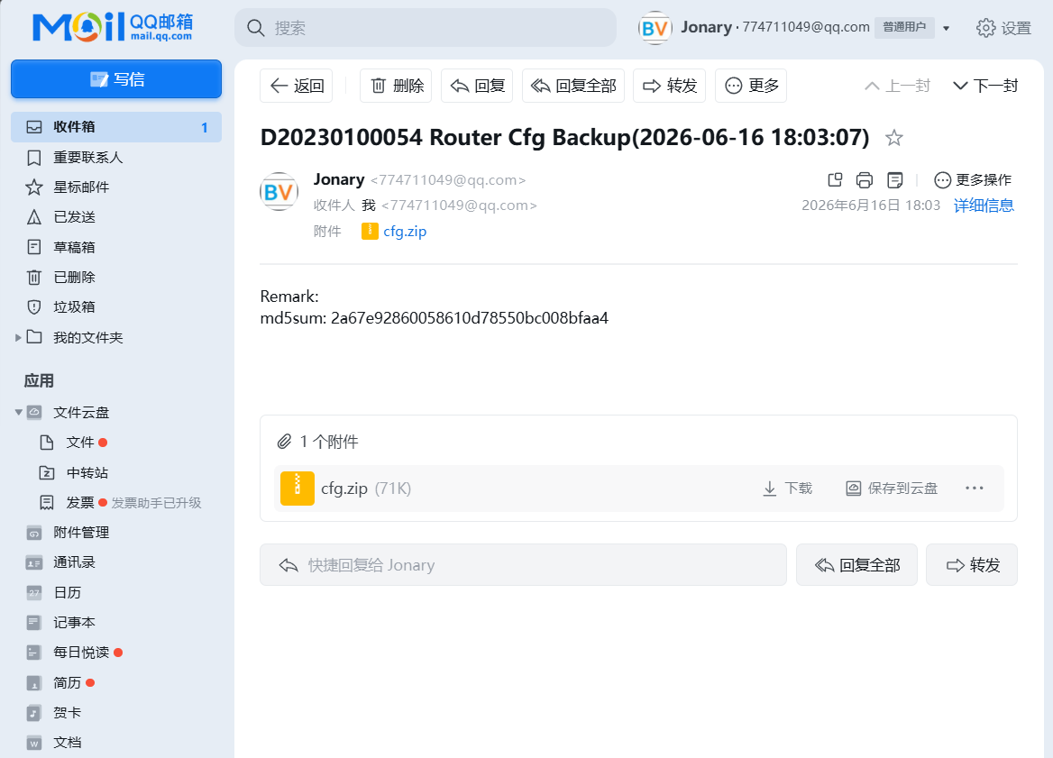Viewport: 1053px width, 758px height.
Task: Click the search magnifier icon
Action: coord(256,28)
